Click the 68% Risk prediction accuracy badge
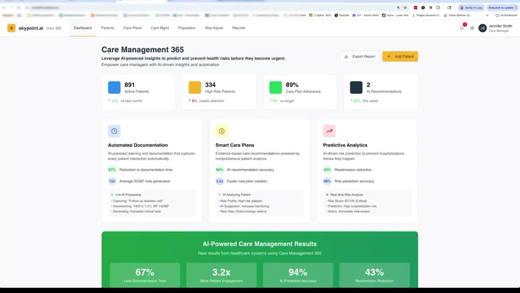 (327, 181)
